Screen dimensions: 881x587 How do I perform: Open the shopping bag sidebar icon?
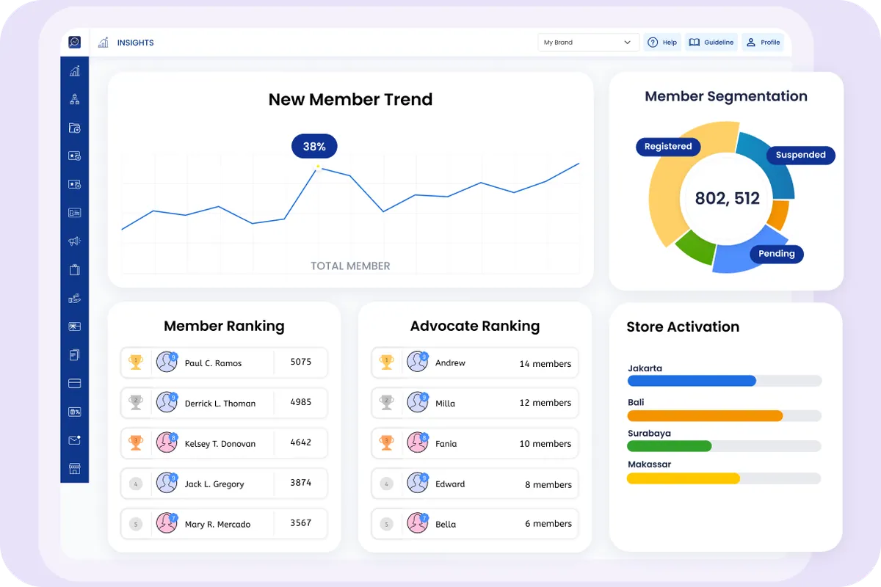click(74, 269)
